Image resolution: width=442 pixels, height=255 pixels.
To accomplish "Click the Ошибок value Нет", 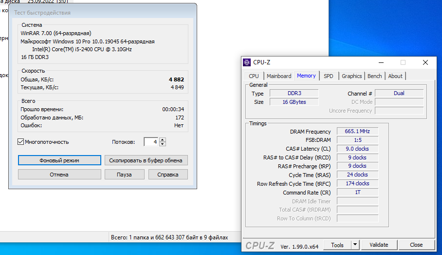I will [179, 125].
